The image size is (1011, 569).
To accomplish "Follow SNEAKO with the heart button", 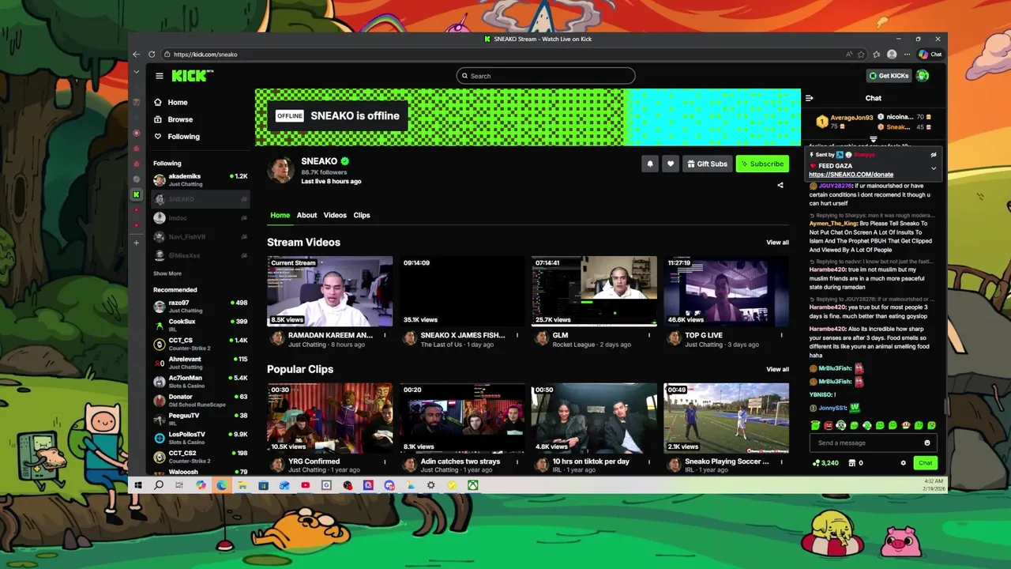I will tap(671, 164).
